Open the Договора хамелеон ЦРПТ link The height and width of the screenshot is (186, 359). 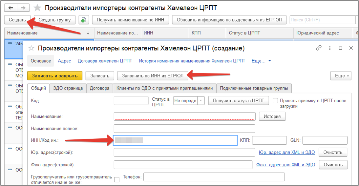pos(105,61)
